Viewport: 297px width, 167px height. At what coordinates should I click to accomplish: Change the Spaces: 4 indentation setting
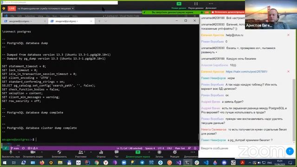150,148
